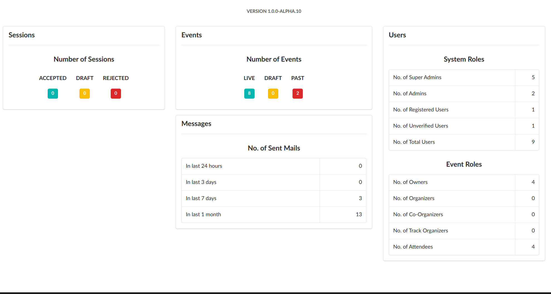
Task: Click the System Roles title
Action: [x=464, y=59]
